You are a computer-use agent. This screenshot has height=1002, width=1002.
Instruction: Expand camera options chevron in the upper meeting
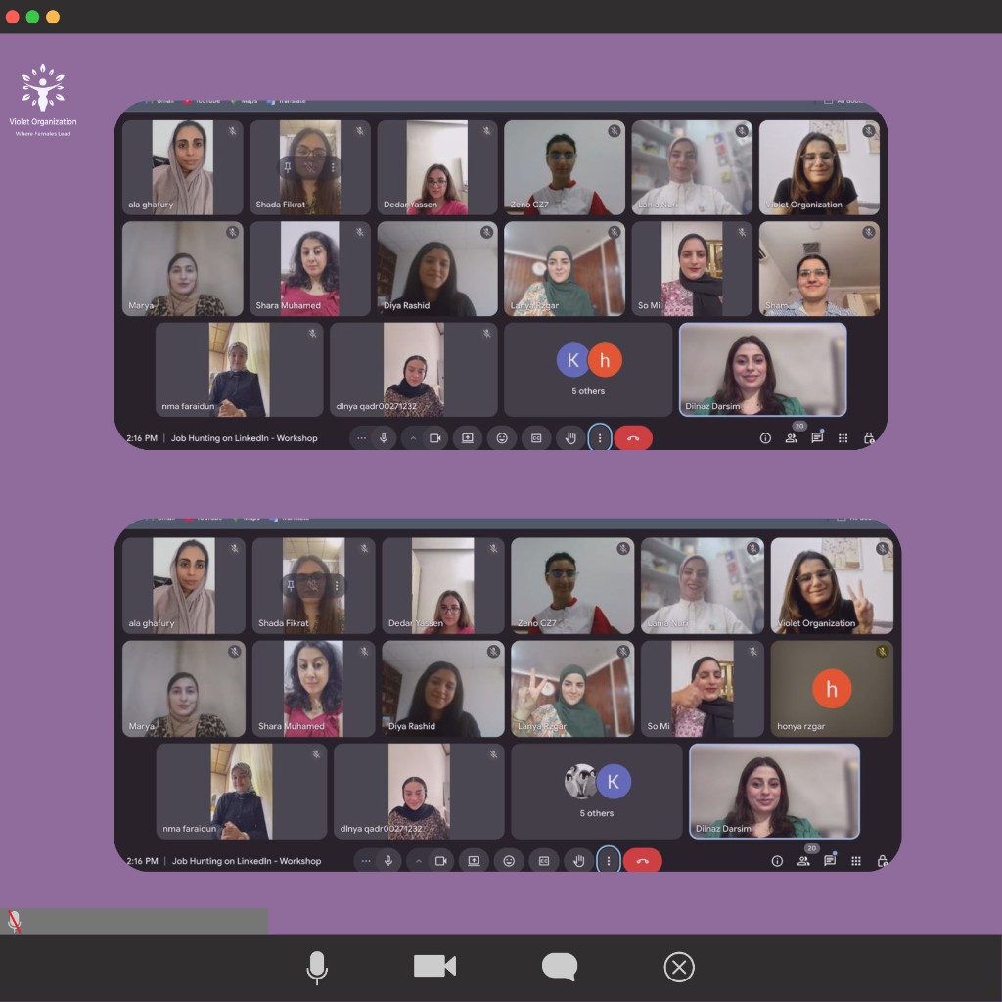click(413, 438)
